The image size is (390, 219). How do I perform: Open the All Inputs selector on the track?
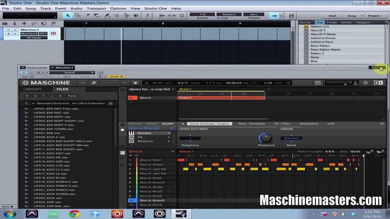(x=34, y=38)
